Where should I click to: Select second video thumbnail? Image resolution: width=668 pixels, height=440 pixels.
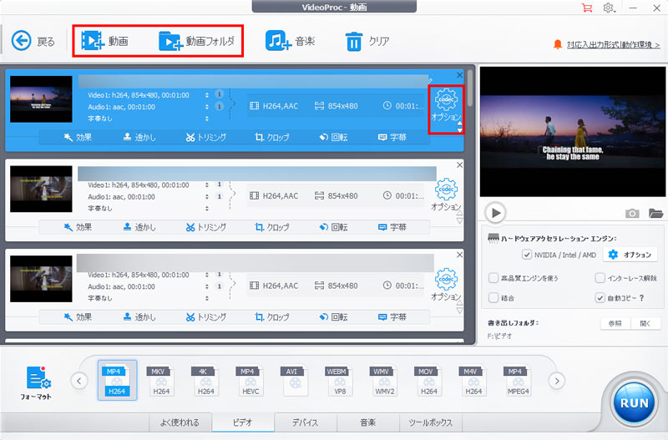click(x=41, y=190)
